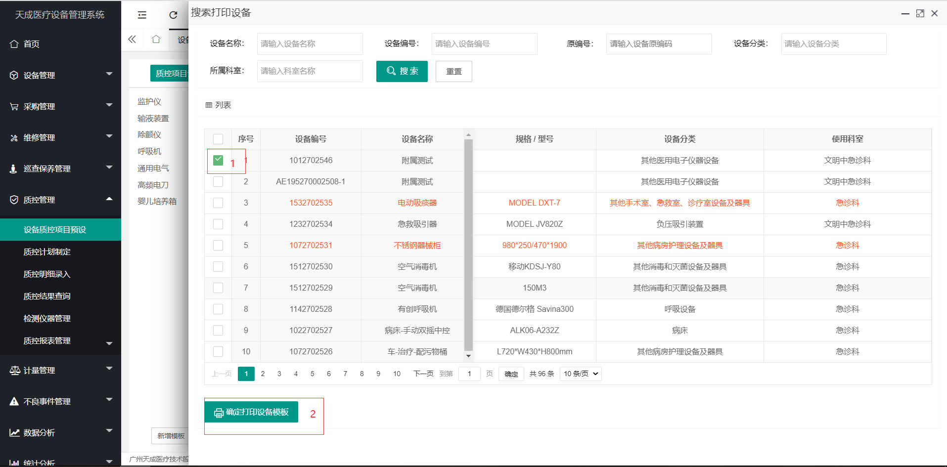Toggle the select-all header checkbox
Screen dimensions: 947x467
pyautogui.click(x=218, y=139)
